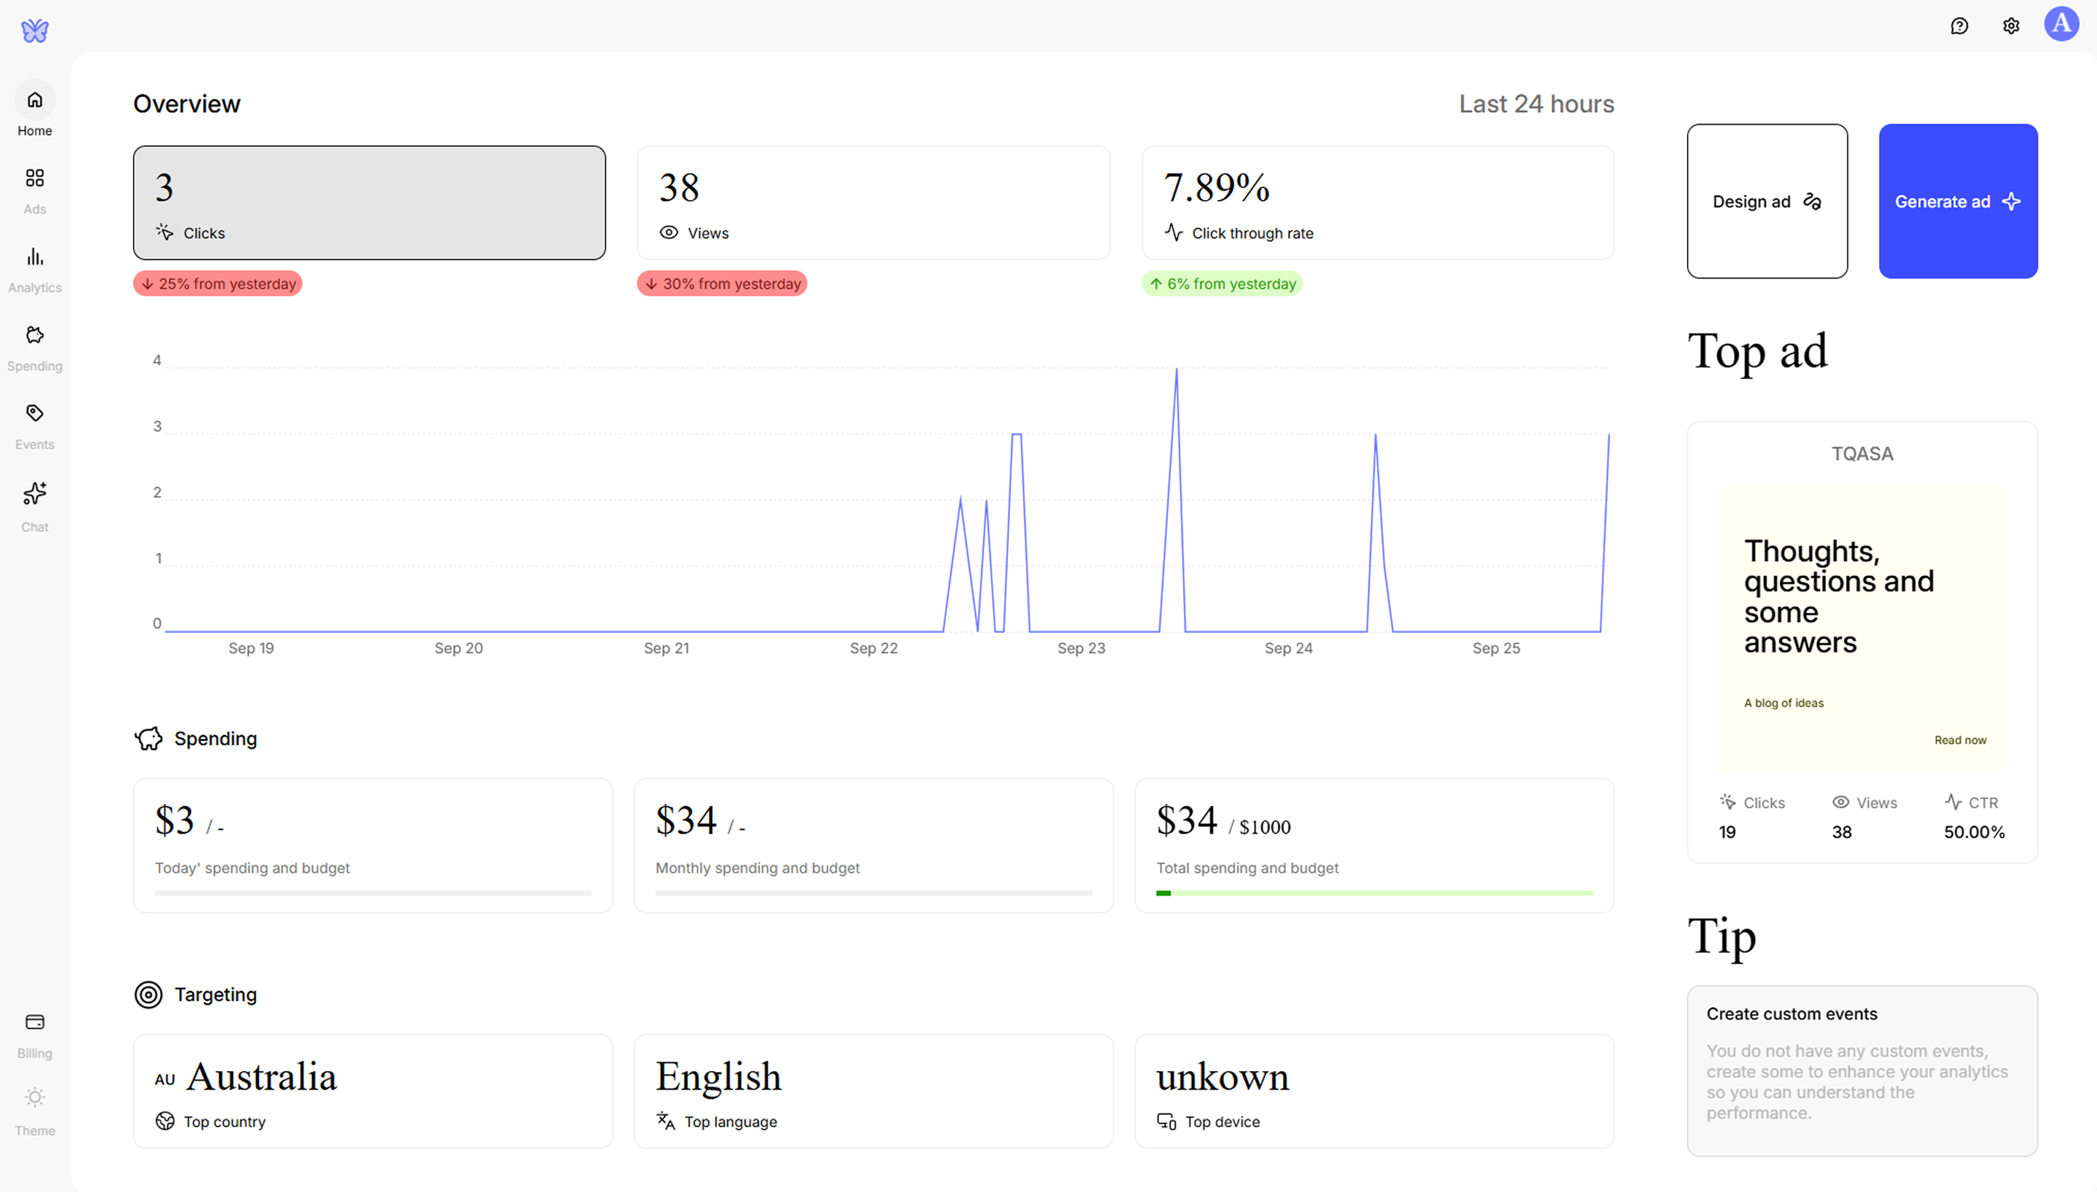The width and height of the screenshot is (2097, 1192).
Task: Click the Design ad button
Action: pos(1767,202)
